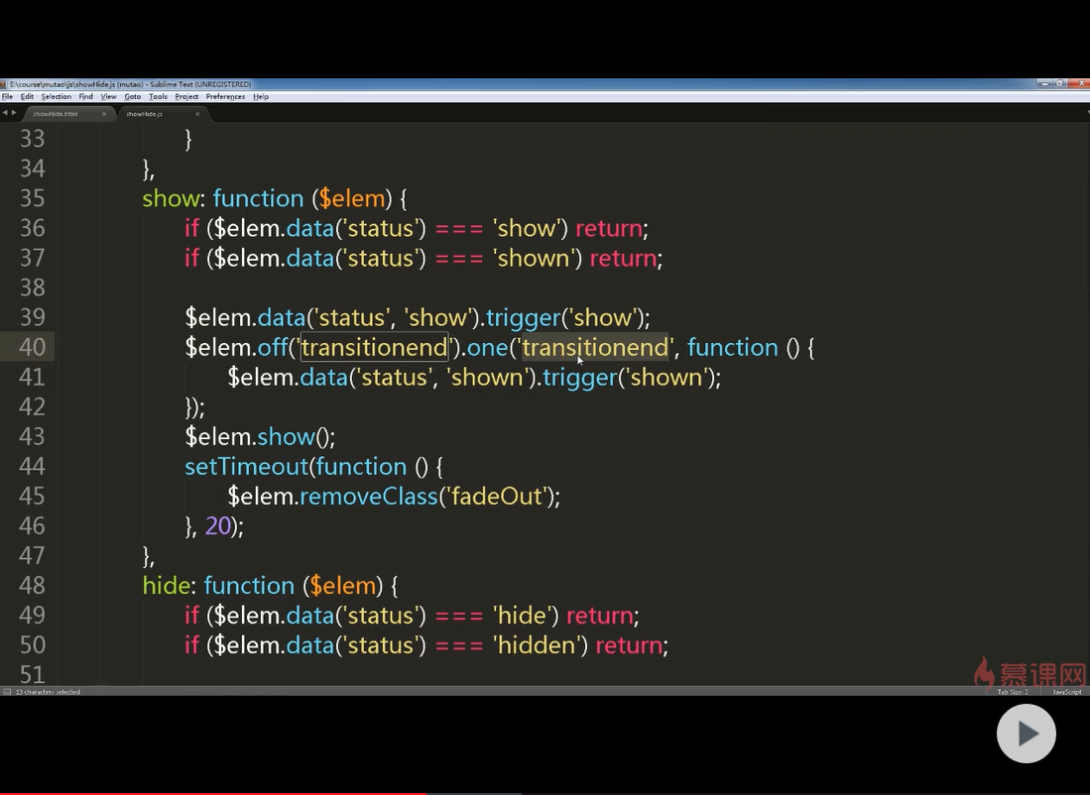Open the Tab Size selector in status bar
Screen dimensions: 1090x795
click(x=1012, y=692)
